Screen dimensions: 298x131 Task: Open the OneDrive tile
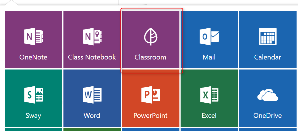[268, 98]
